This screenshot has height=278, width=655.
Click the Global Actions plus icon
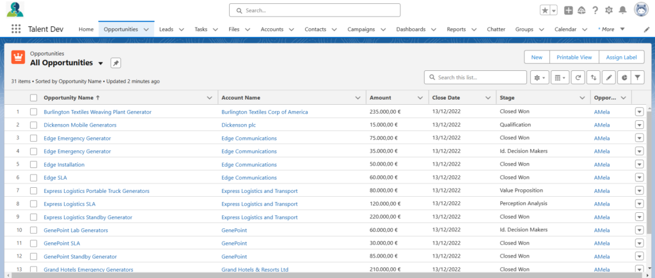568,10
